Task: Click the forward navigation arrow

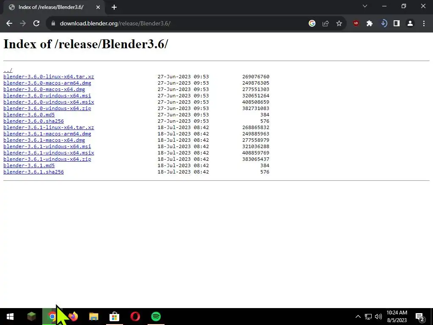Action: [23, 24]
